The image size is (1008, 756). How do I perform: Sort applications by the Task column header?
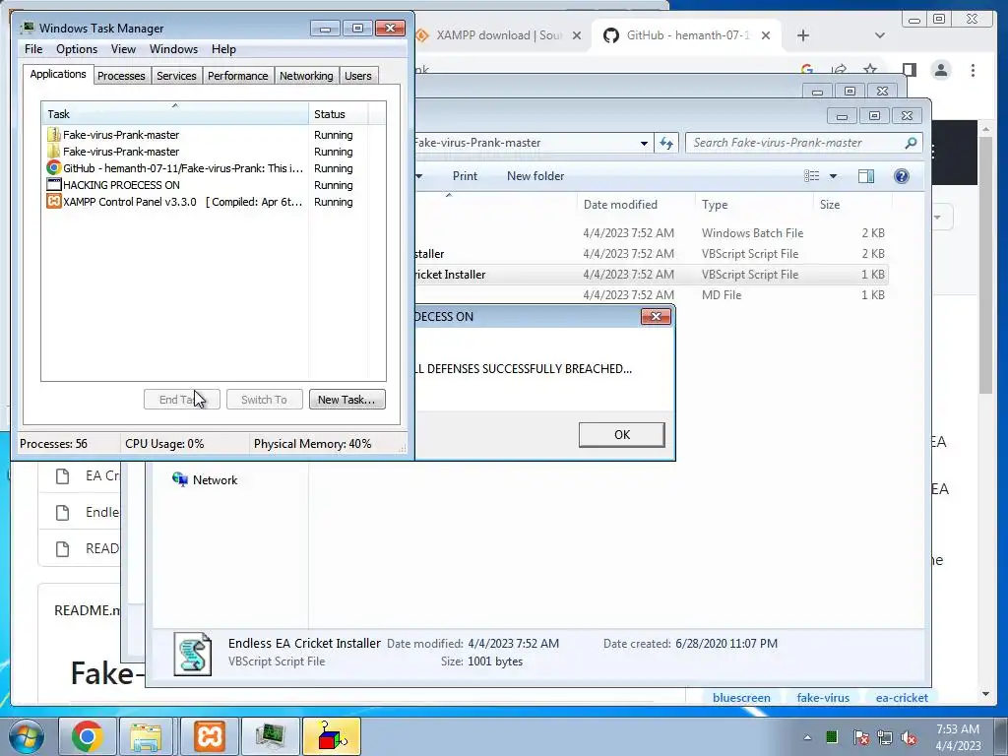click(175, 114)
